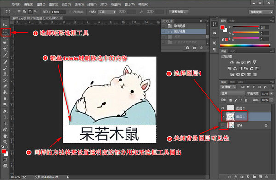Select the History Brush tool
Viewport: 276px width, 180px height.
point(5,80)
